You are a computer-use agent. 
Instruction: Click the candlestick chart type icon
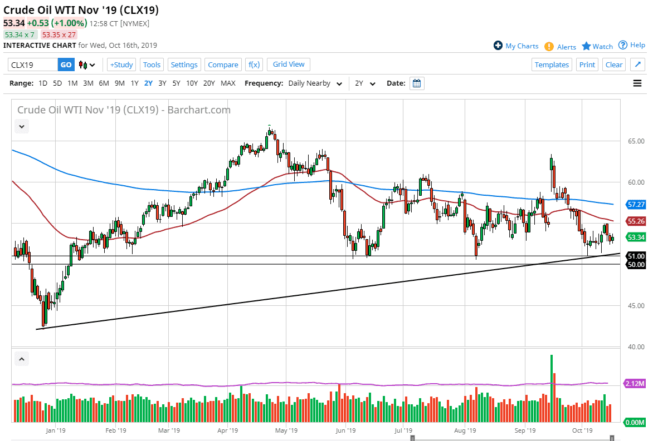(81, 65)
